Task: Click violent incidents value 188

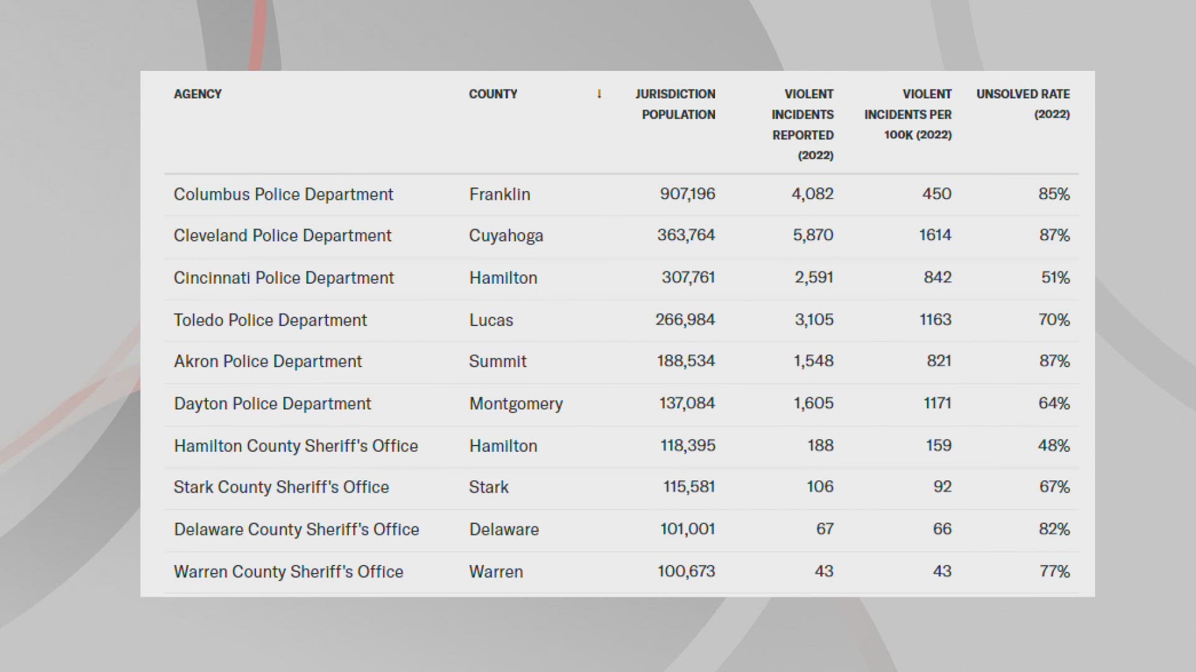Action: coord(820,446)
